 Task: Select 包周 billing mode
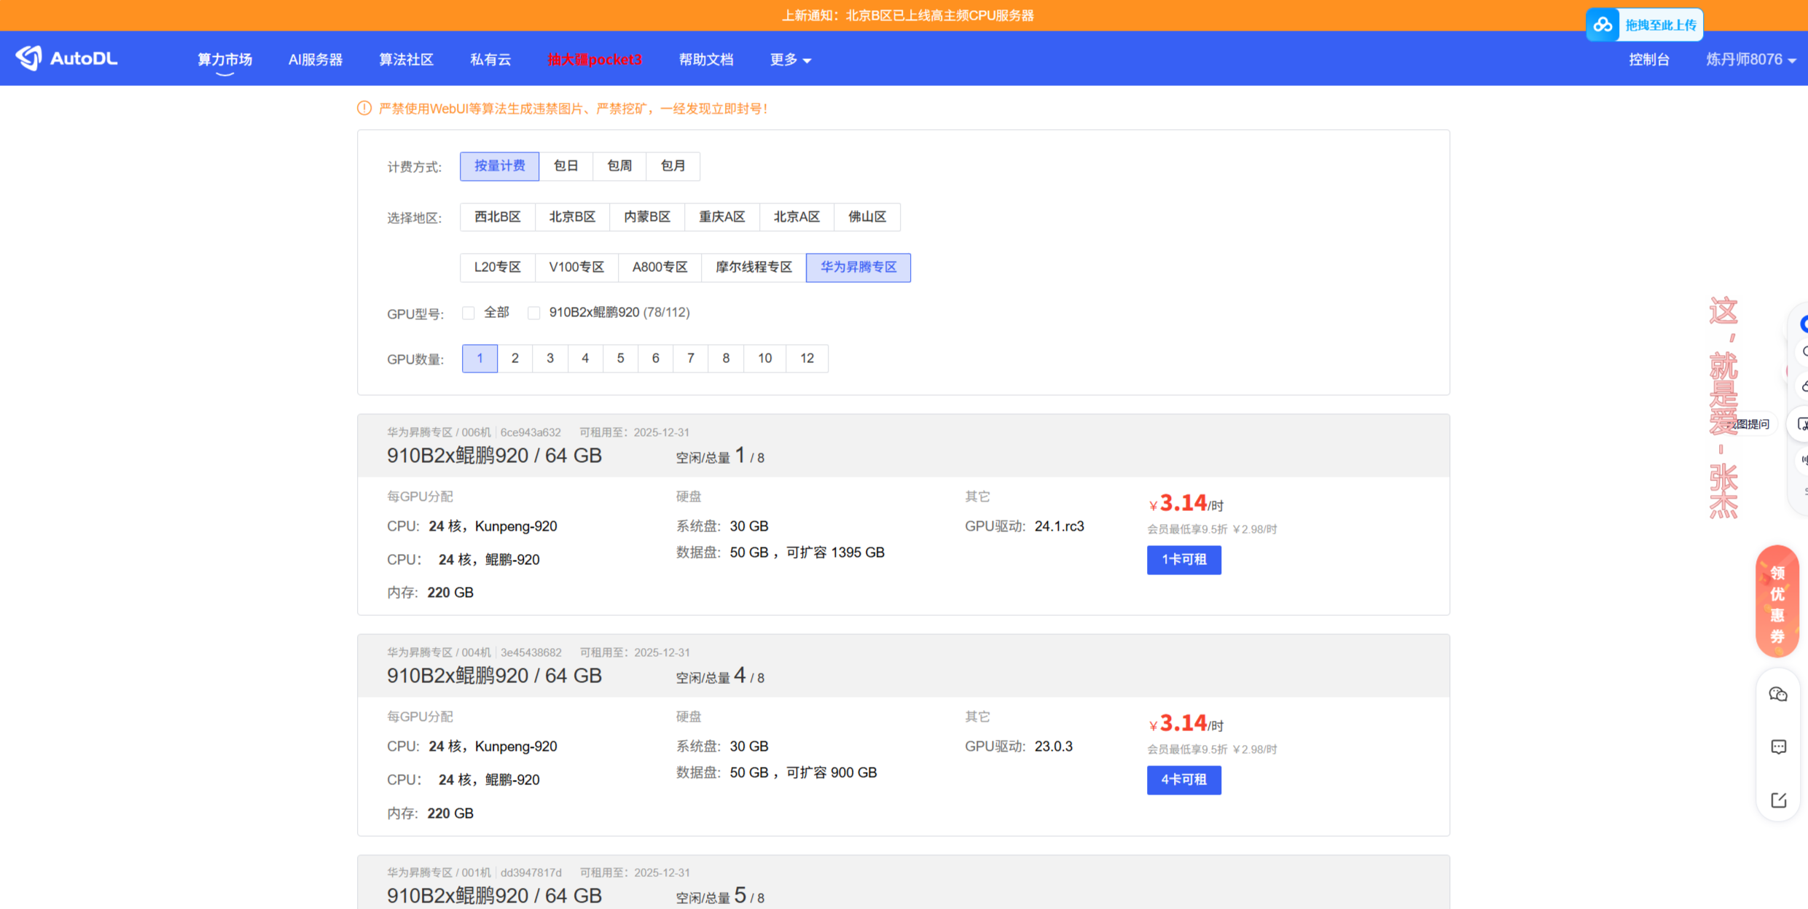click(x=619, y=166)
